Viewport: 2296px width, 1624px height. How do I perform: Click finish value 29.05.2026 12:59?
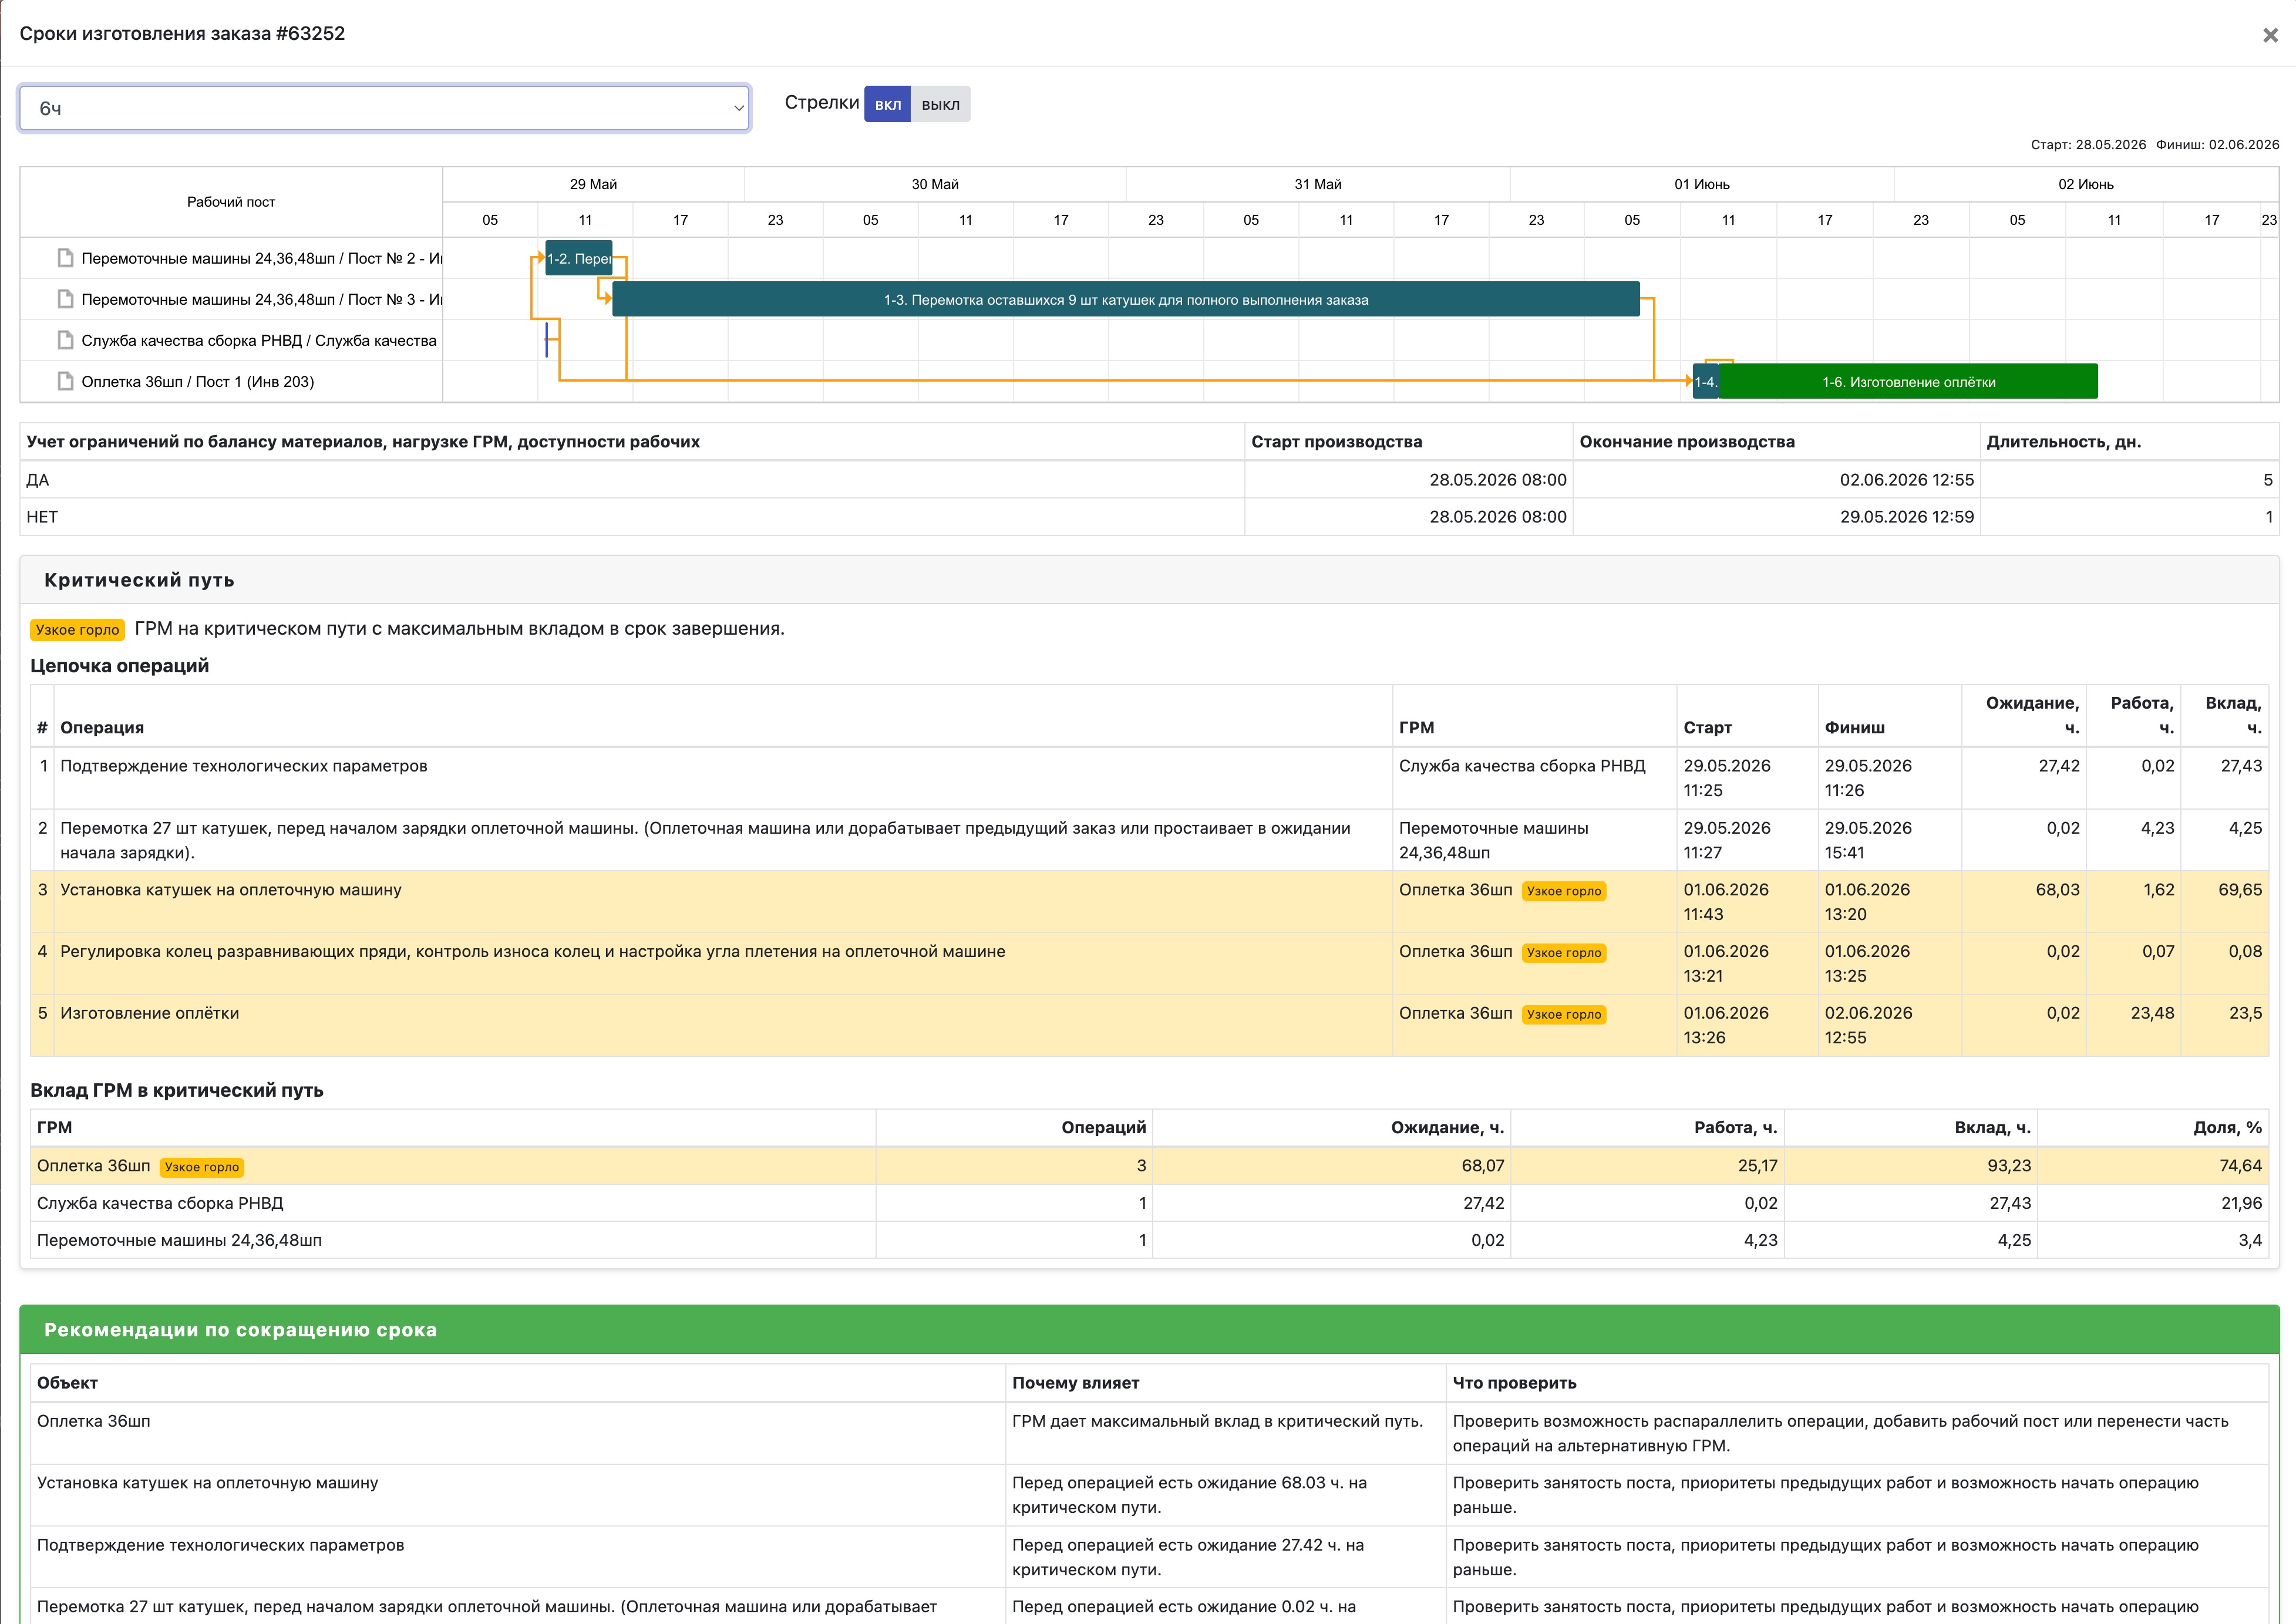click(x=1906, y=517)
